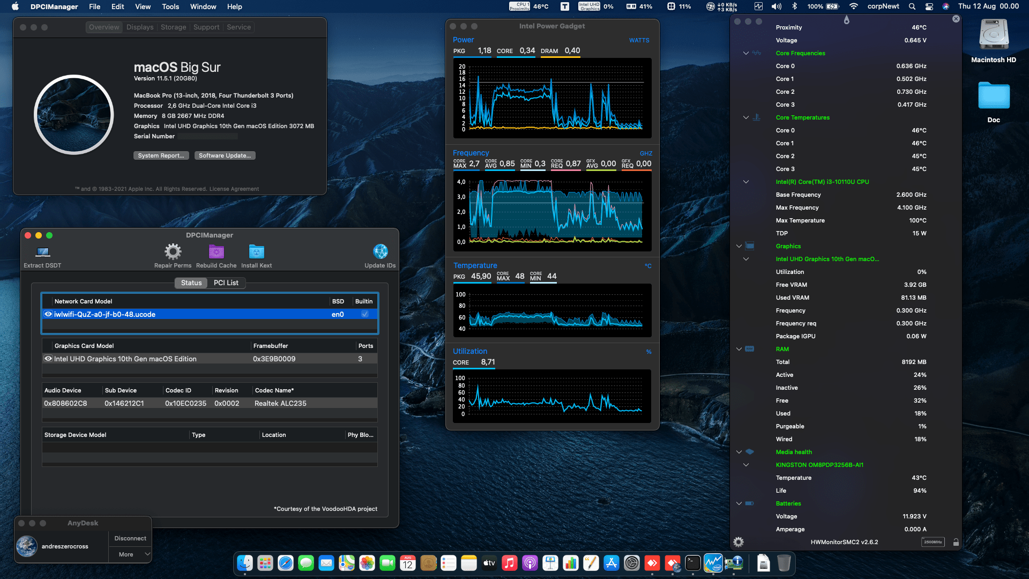
Task: Collapse the KINGSTON OM8PDP3256B drive subsection
Action: [x=745, y=465]
